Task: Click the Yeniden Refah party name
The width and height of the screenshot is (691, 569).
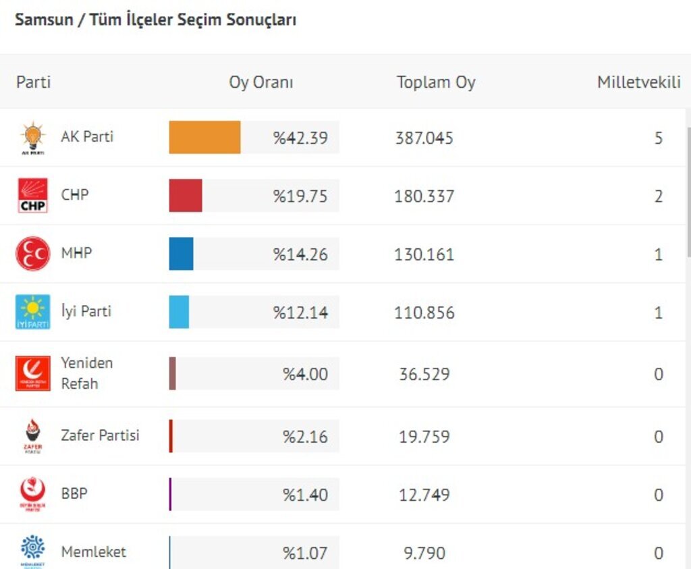Action: pyautogui.click(x=86, y=373)
